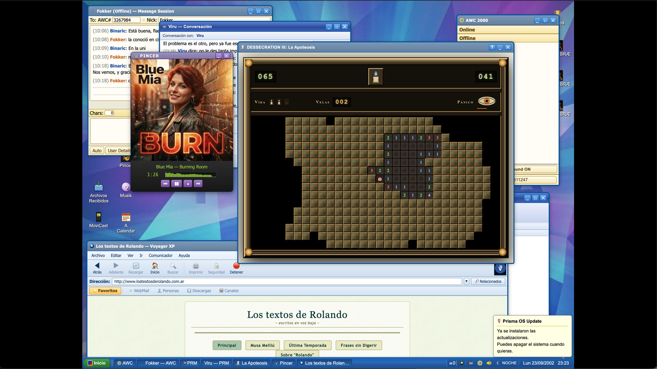Image resolution: width=657 pixels, height=369 pixels.
Task: Skip to previous track in Pincer
Action: (165, 184)
